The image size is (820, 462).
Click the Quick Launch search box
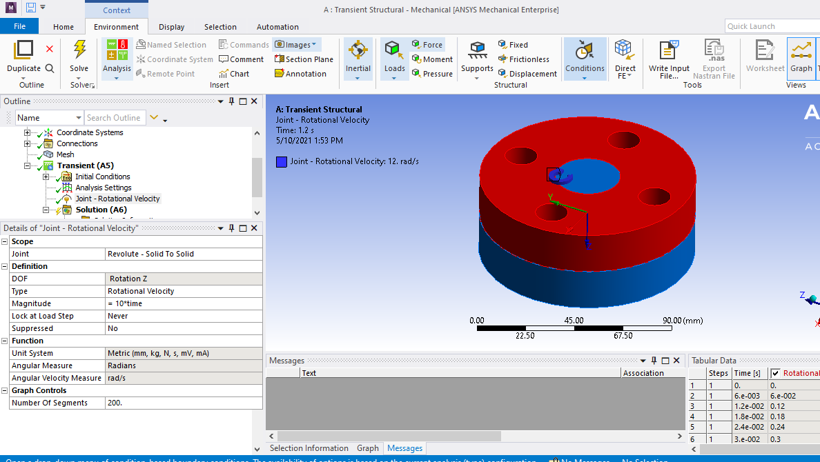[772, 26]
